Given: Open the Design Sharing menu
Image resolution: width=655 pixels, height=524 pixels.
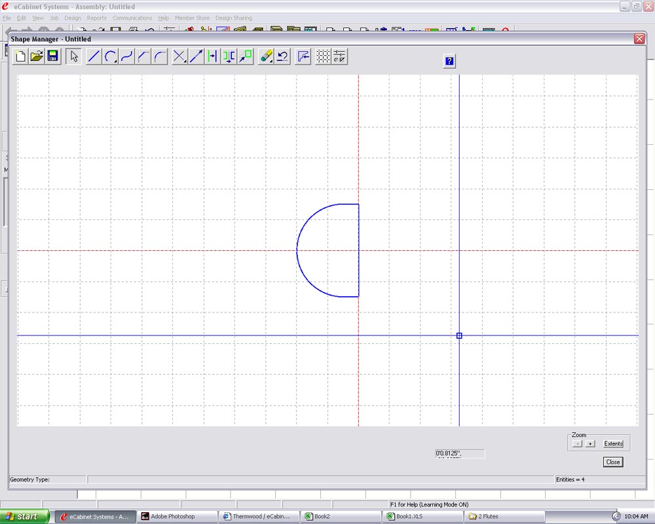Looking at the screenshot, I should 234,18.
